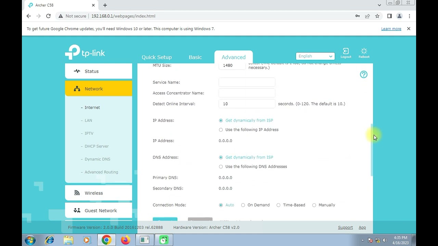
Task: Select IP Address Get dynamically from ISP
Action: click(x=221, y=120)
